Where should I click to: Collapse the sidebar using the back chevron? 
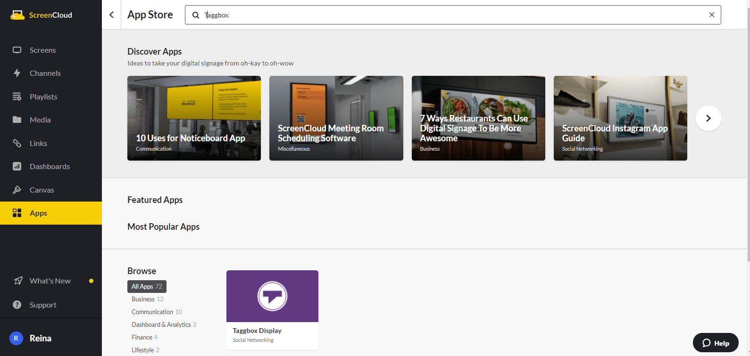point(112,15)
